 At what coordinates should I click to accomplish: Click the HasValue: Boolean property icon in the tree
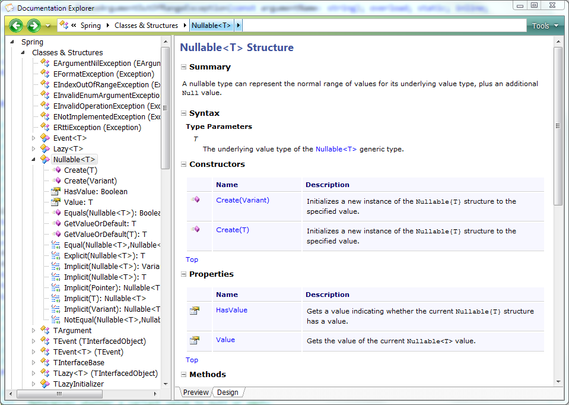56,191
